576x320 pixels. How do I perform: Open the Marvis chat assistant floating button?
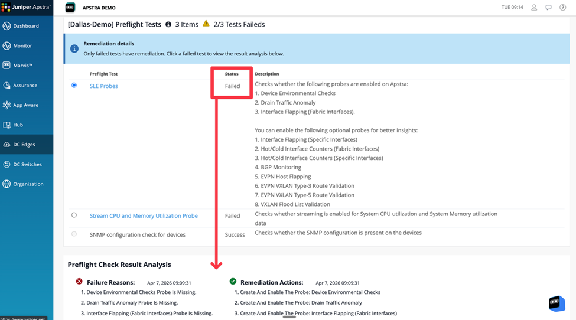pyautogui.click(x=557, y=303)
